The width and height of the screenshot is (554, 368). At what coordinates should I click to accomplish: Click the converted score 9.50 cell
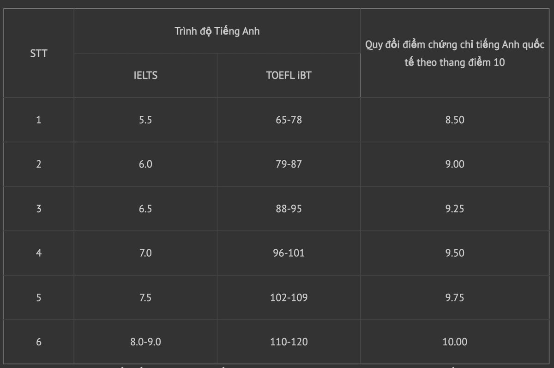tap(455, 253)
